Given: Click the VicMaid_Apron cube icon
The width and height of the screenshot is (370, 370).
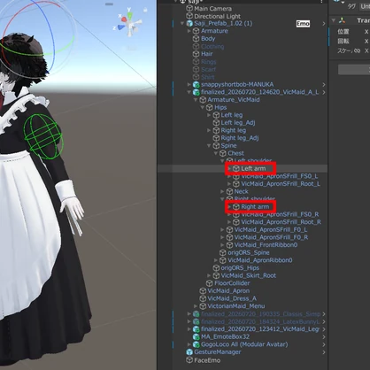Looking at the screenshot, I should [x=203, y=291].
